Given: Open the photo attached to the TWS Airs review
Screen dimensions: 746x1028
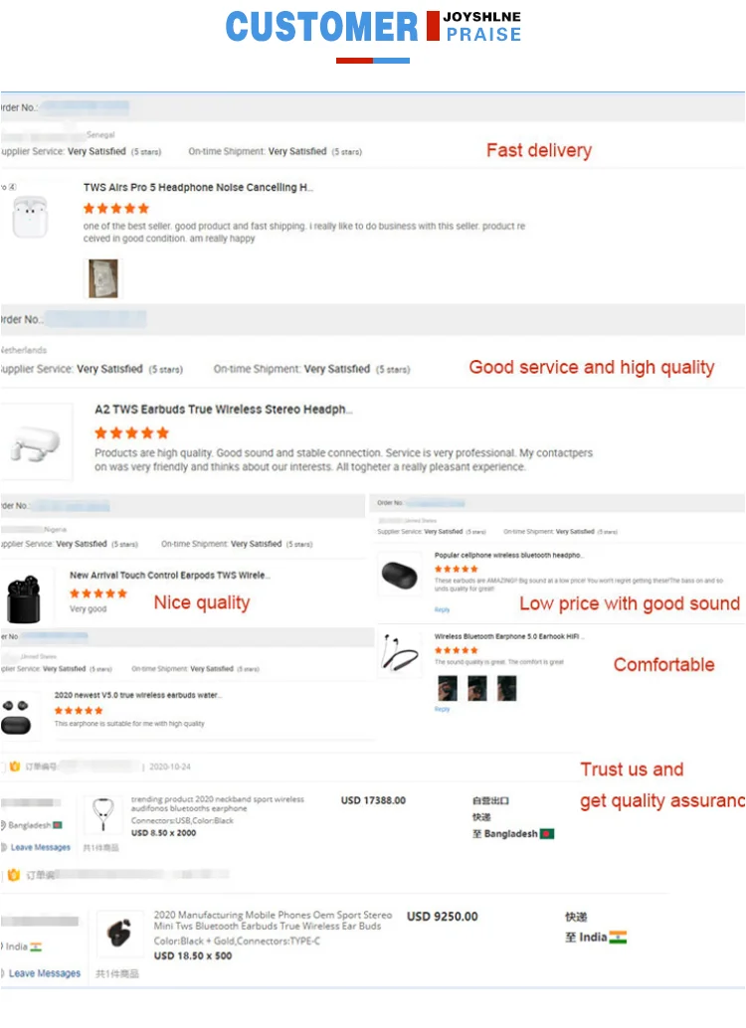Looking at the screenshot, I should tap(102, 278).
